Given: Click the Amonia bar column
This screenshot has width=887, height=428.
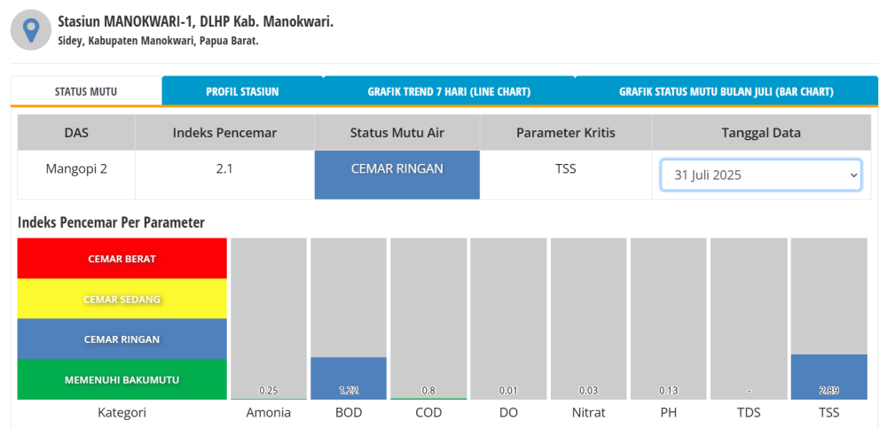Looking at the screenshot, I should pos(269,319).
